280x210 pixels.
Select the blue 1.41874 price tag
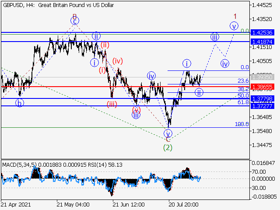point(262,42)
